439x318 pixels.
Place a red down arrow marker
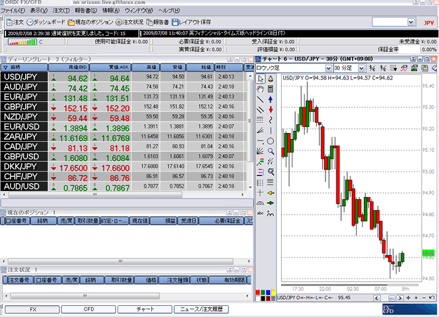(x=270, y=110)
